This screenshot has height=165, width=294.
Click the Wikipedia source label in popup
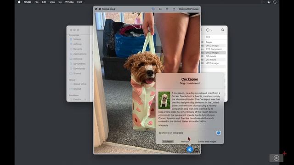click(163, 126)
